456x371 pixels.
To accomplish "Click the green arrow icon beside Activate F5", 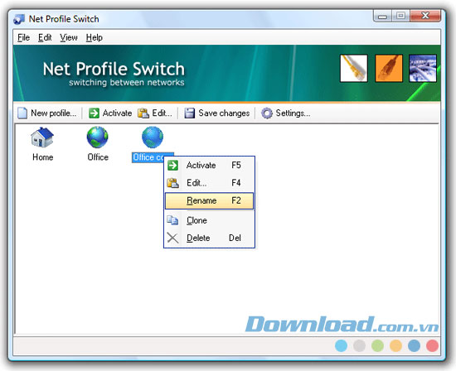I will point(173,166).
